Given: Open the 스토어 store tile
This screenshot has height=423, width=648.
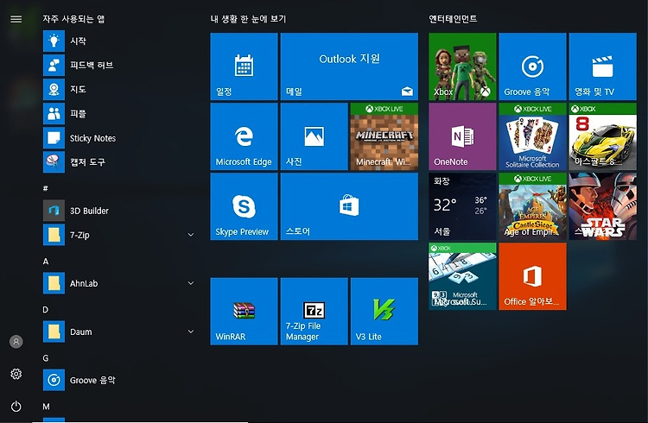Looking at the screenshot, I should pos(349,206).
